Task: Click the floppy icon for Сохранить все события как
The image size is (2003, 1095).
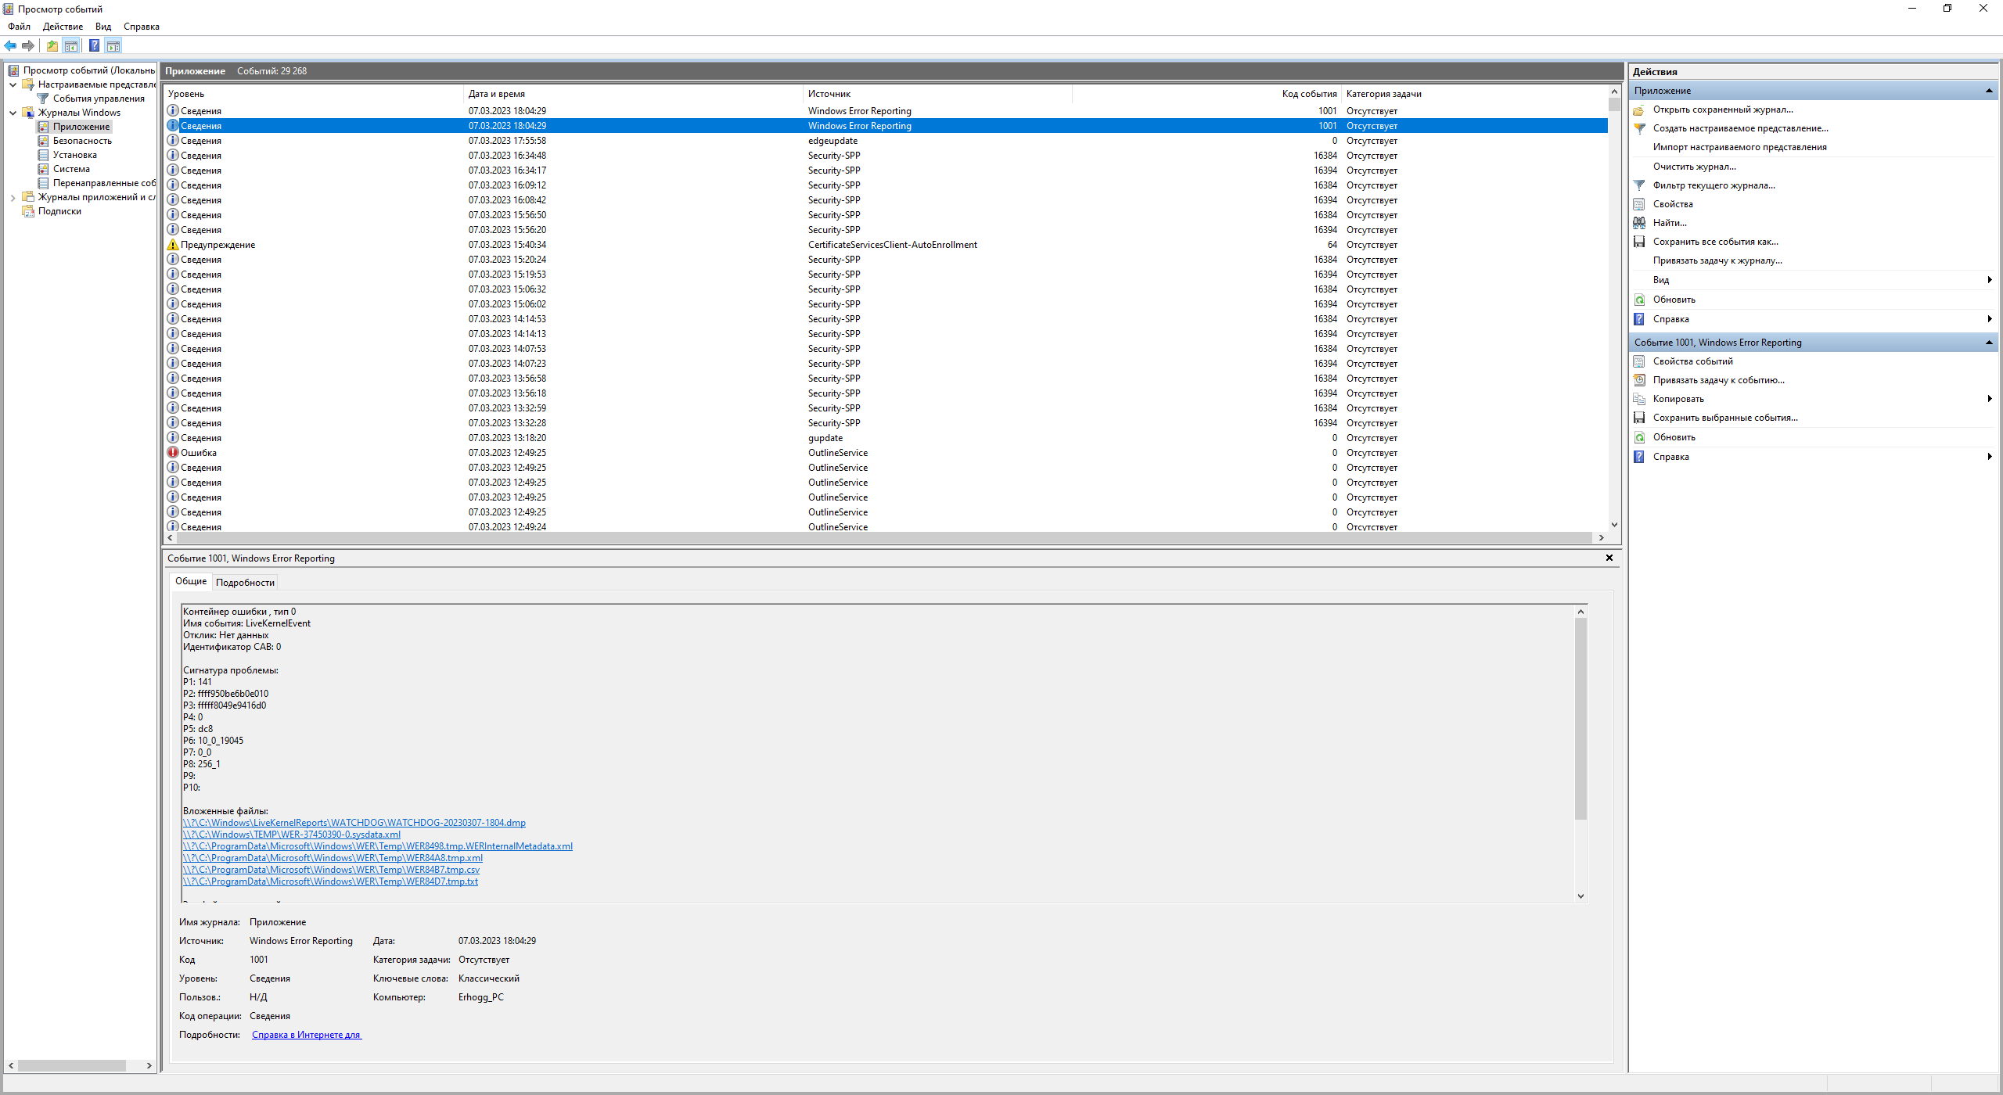Action: [x=1639, y=242]
